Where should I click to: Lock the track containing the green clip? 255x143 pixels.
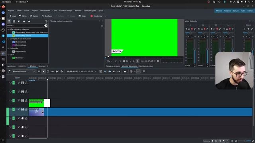coord(26,100)
